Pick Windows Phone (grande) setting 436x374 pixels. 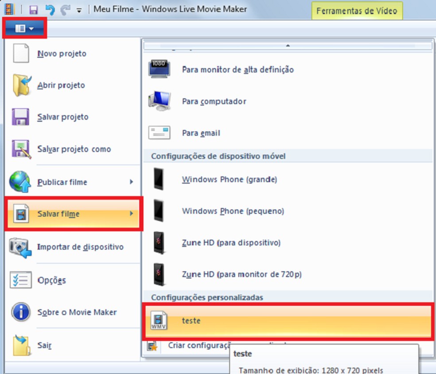point(229,179)
